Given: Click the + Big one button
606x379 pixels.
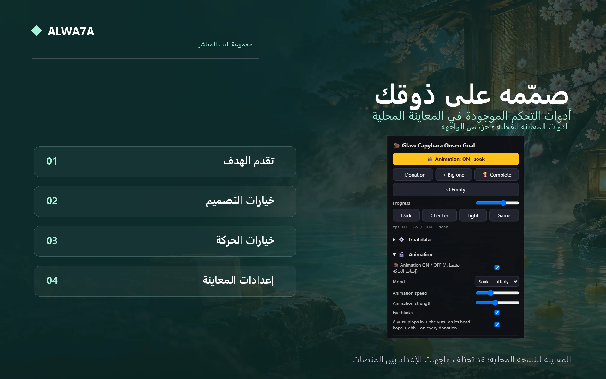Looking at the screenshot, I should pyautogui.click(x=454, y=175).
